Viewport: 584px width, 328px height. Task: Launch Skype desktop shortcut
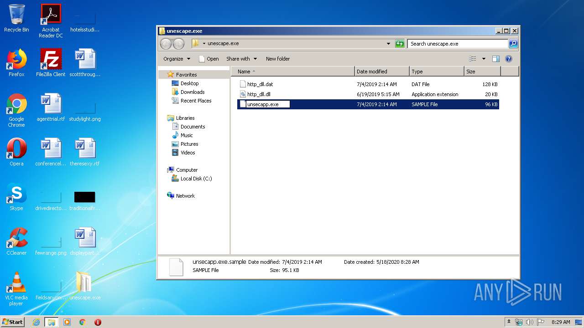click(16, 197)
